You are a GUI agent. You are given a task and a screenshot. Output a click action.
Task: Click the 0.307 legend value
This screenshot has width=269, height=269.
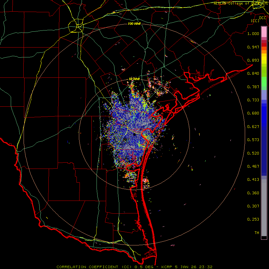(x=253, y=206)
